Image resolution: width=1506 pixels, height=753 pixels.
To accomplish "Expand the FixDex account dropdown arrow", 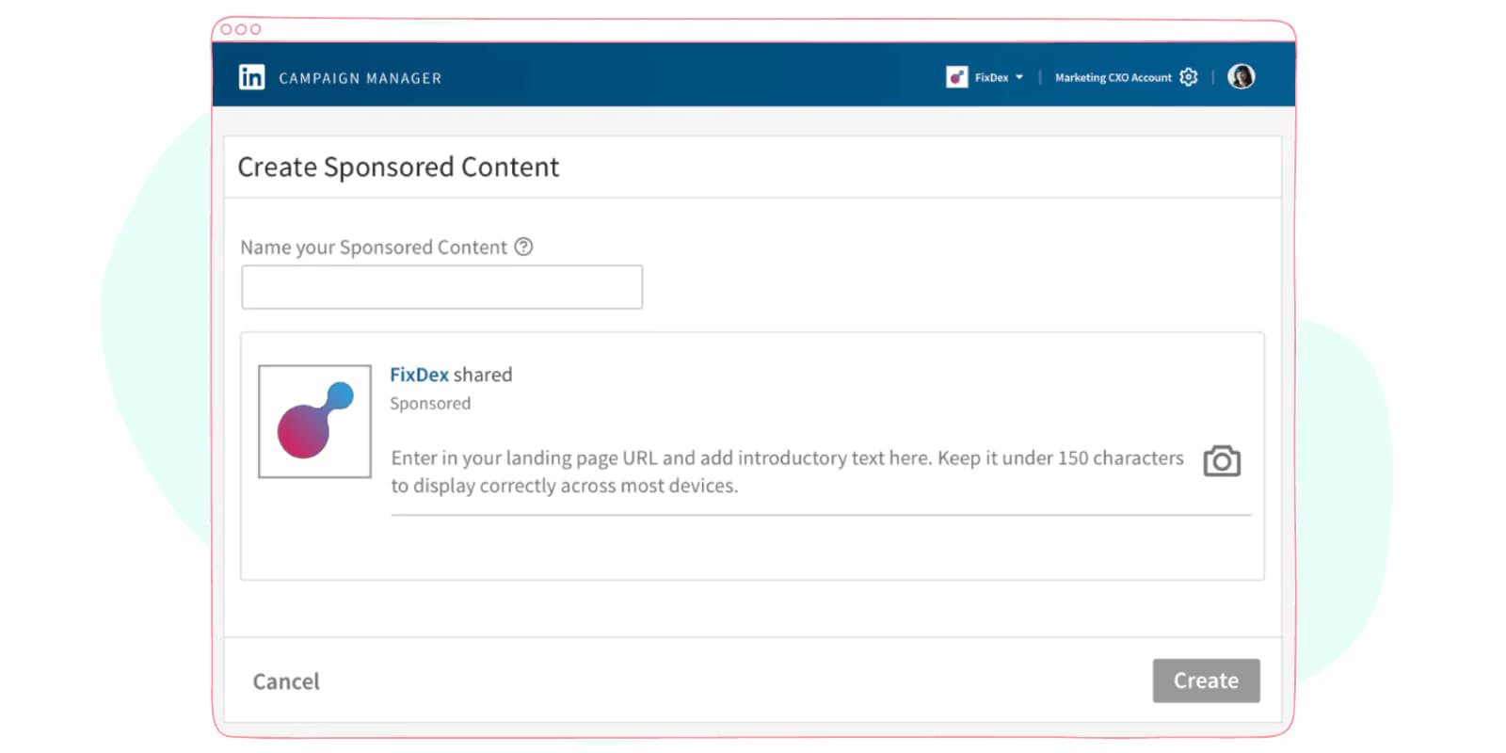I will 1019,77.
